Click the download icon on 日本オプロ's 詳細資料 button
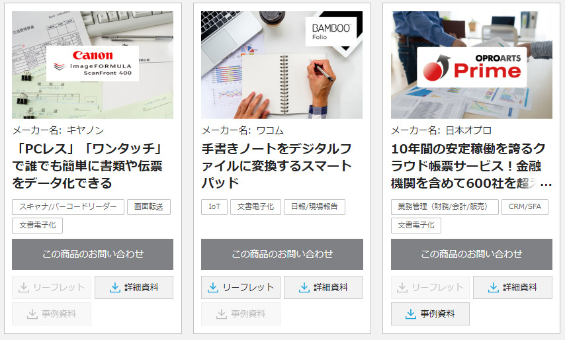The width and height of the screenshot is (565, 340). pyautogui.click(x=494, y=288)
